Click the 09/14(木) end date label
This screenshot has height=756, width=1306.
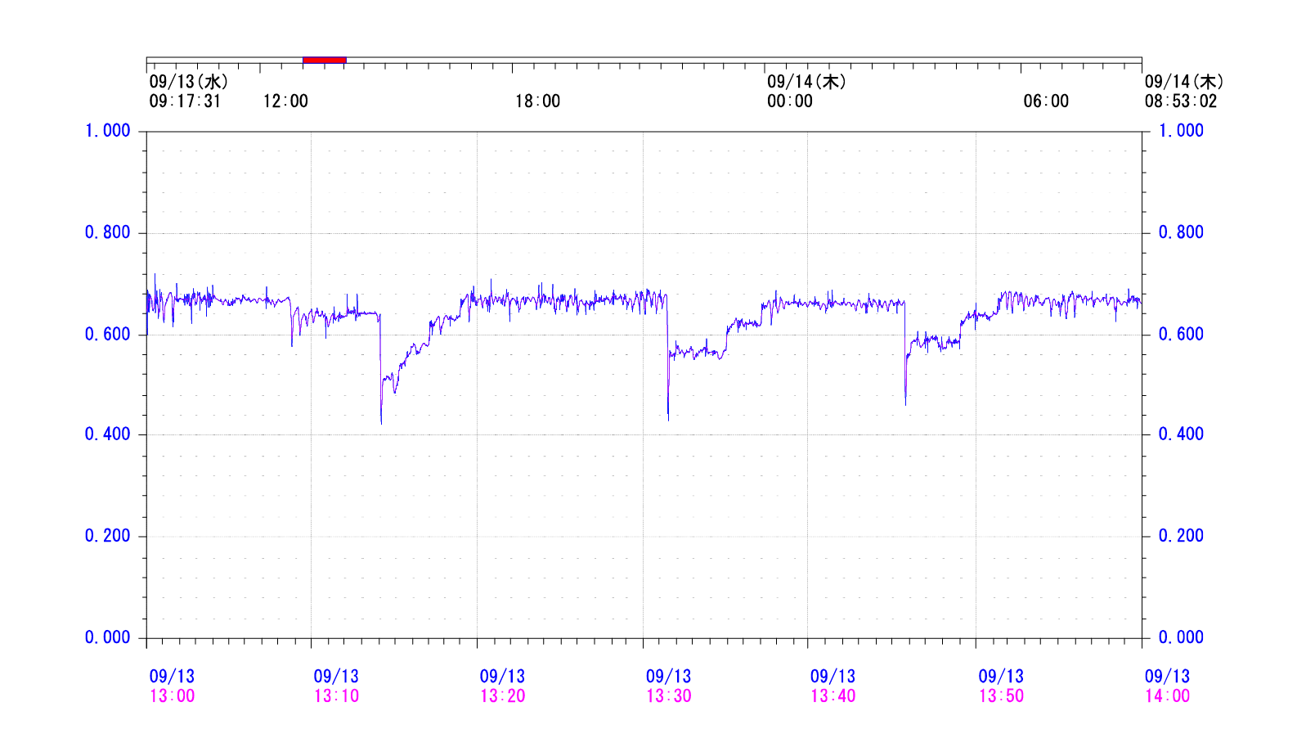[1184, 82]
